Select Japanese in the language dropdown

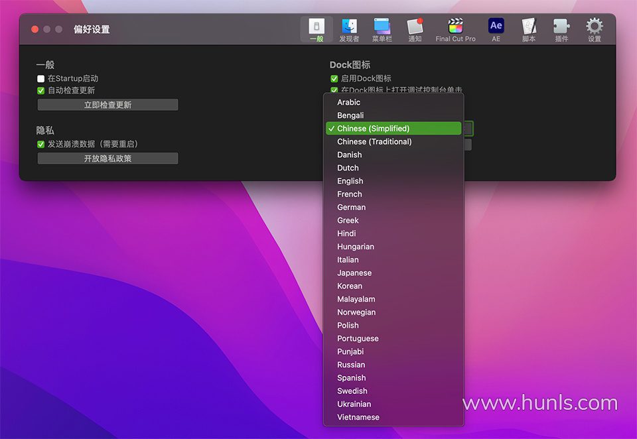pos(354,273)
